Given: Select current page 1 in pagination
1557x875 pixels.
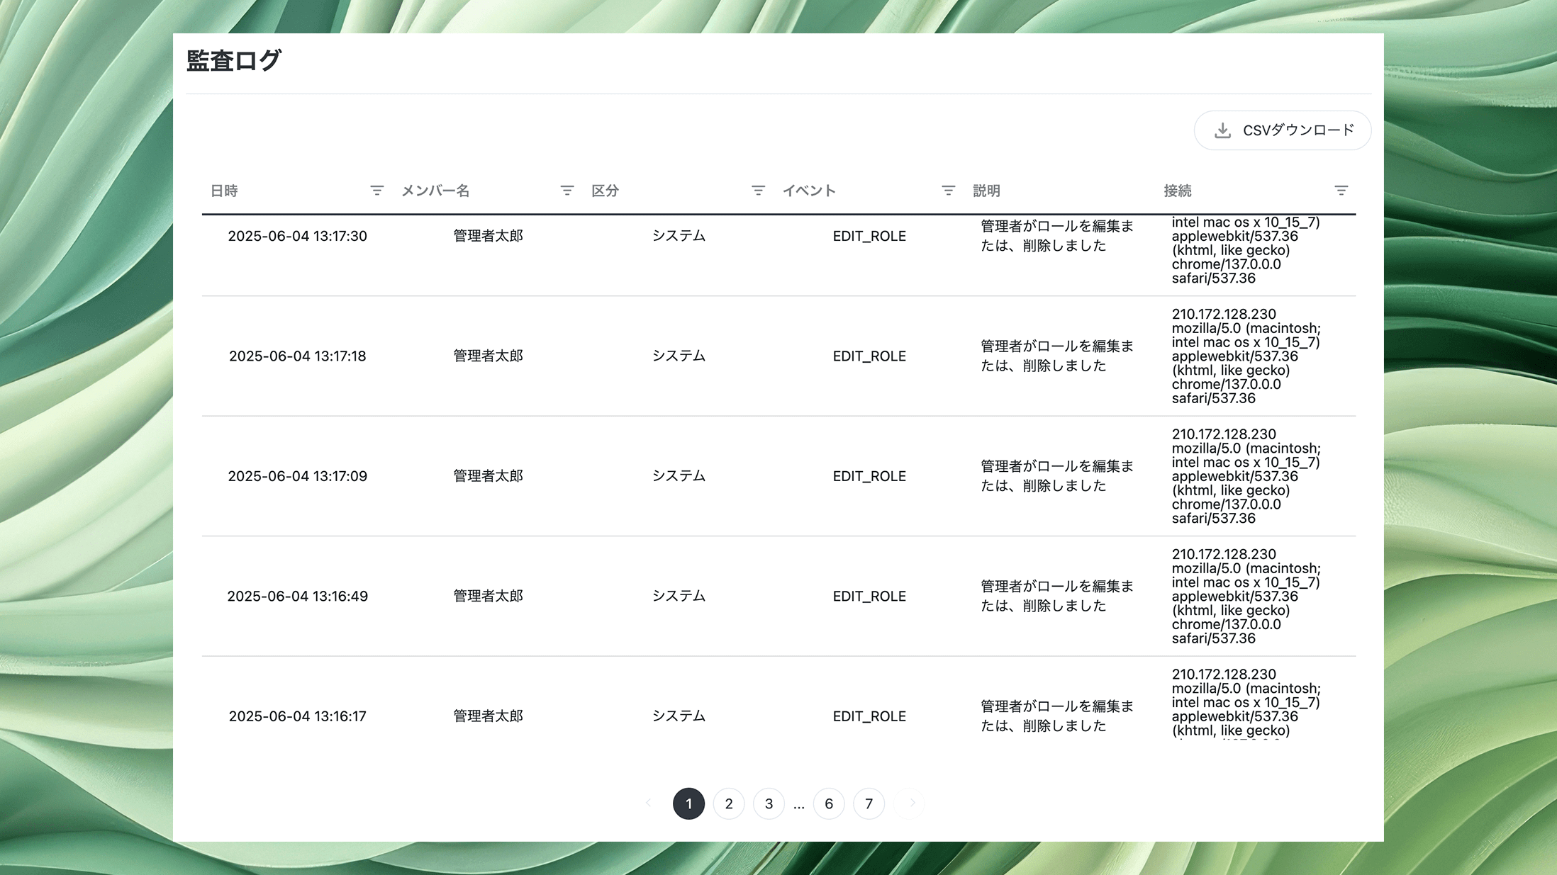Looking at the screenshot, I should [x=688, y=803].
